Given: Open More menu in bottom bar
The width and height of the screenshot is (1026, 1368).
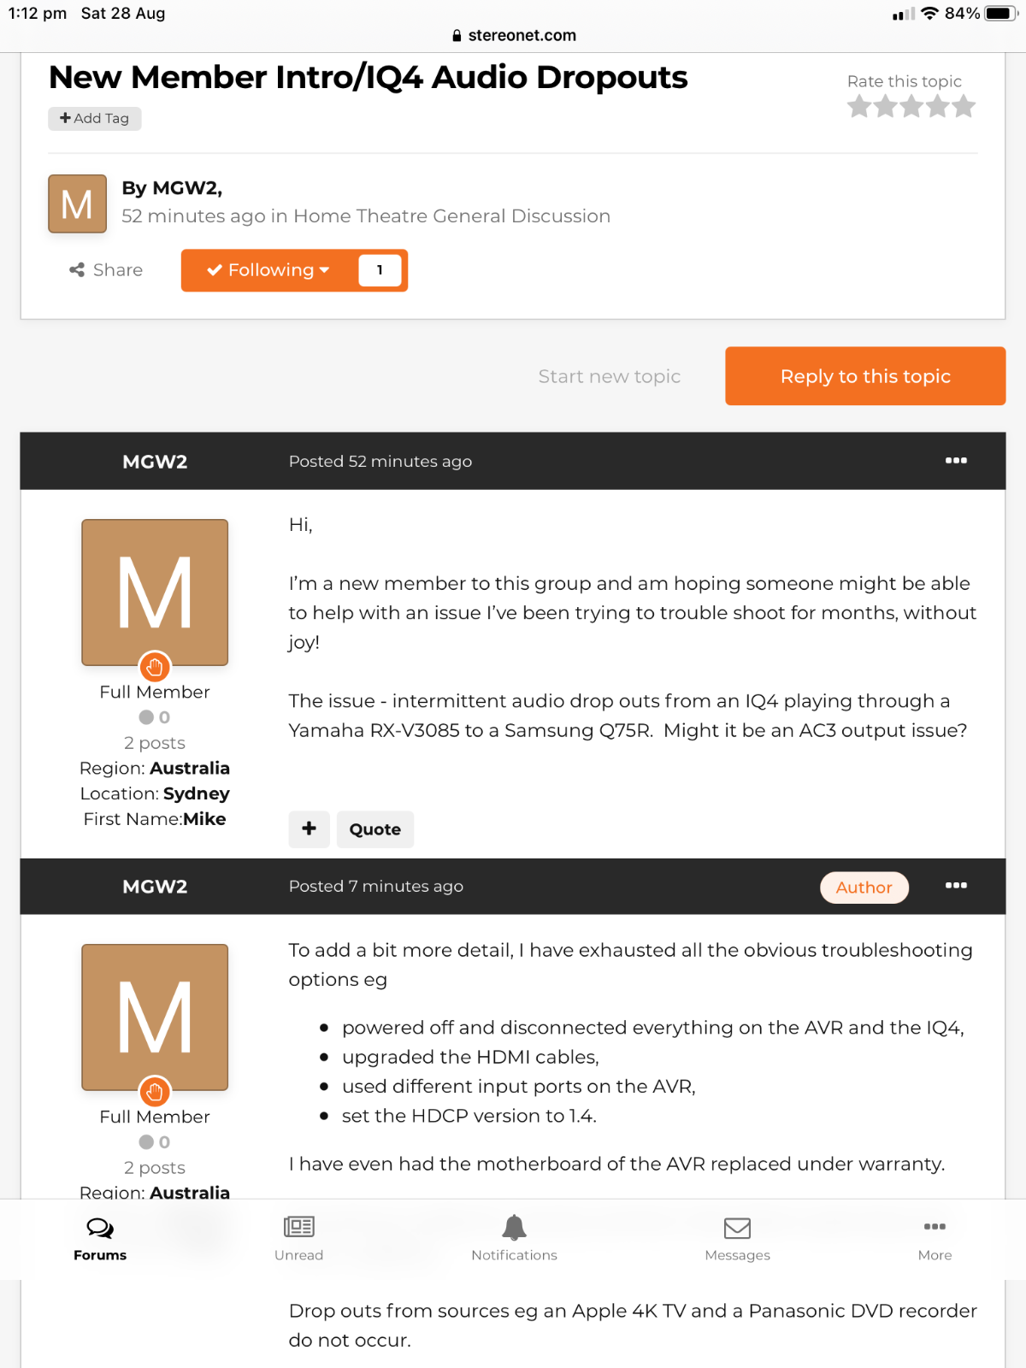Looking at the screenshot, I should coord(935,1227).
